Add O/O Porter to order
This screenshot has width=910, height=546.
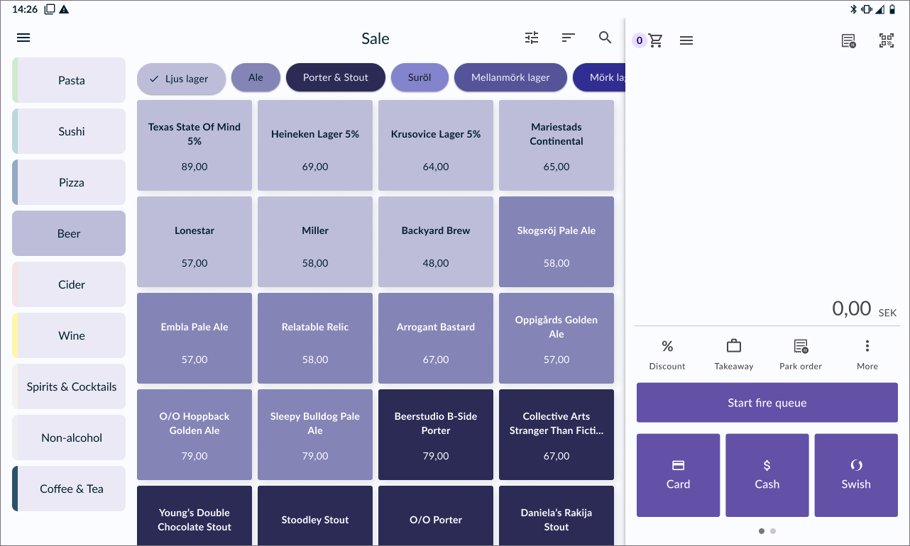436,516
